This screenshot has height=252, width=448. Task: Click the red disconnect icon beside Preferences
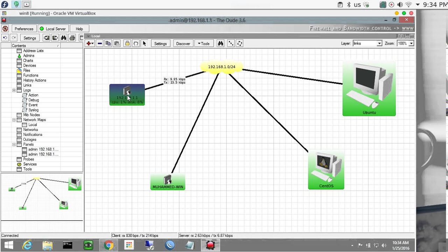5,29
